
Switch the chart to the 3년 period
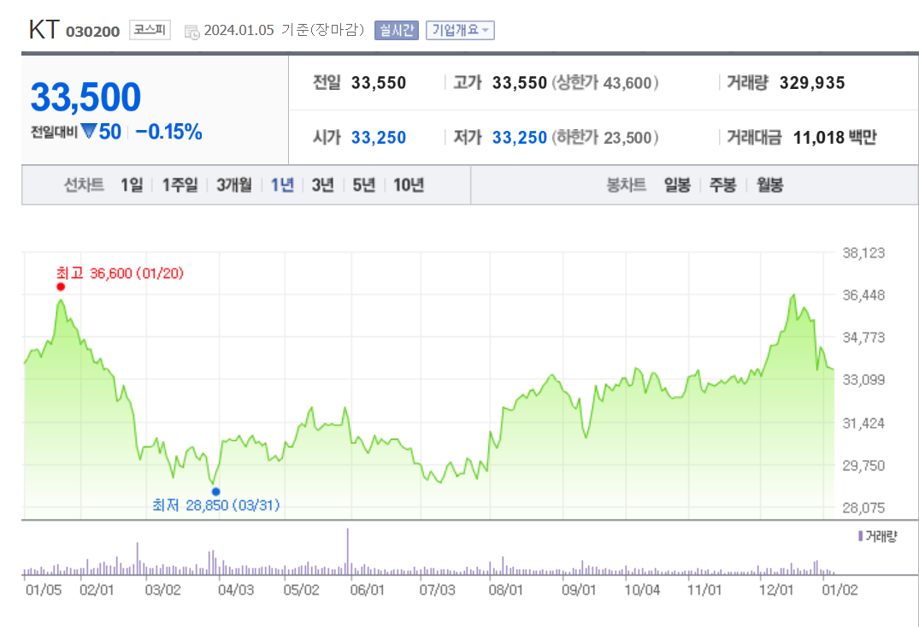[x=323, y=186]
